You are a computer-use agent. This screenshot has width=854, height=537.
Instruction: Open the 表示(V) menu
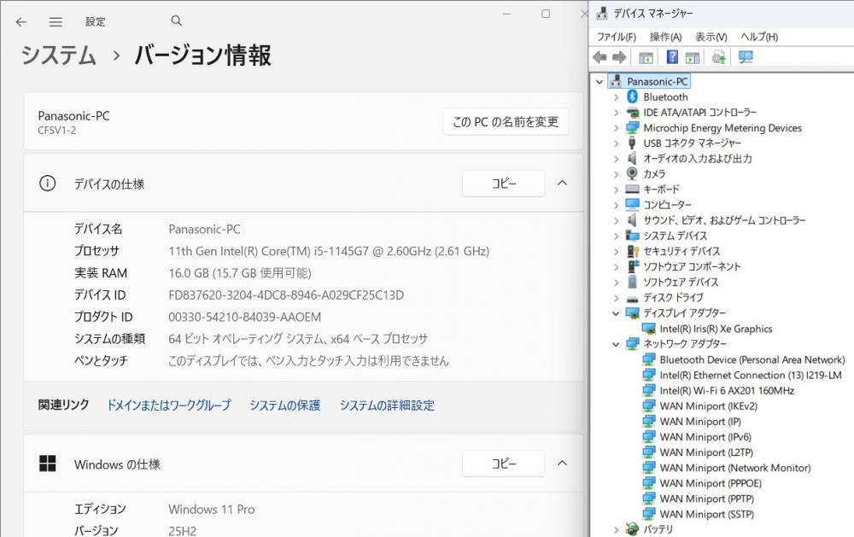711,37
